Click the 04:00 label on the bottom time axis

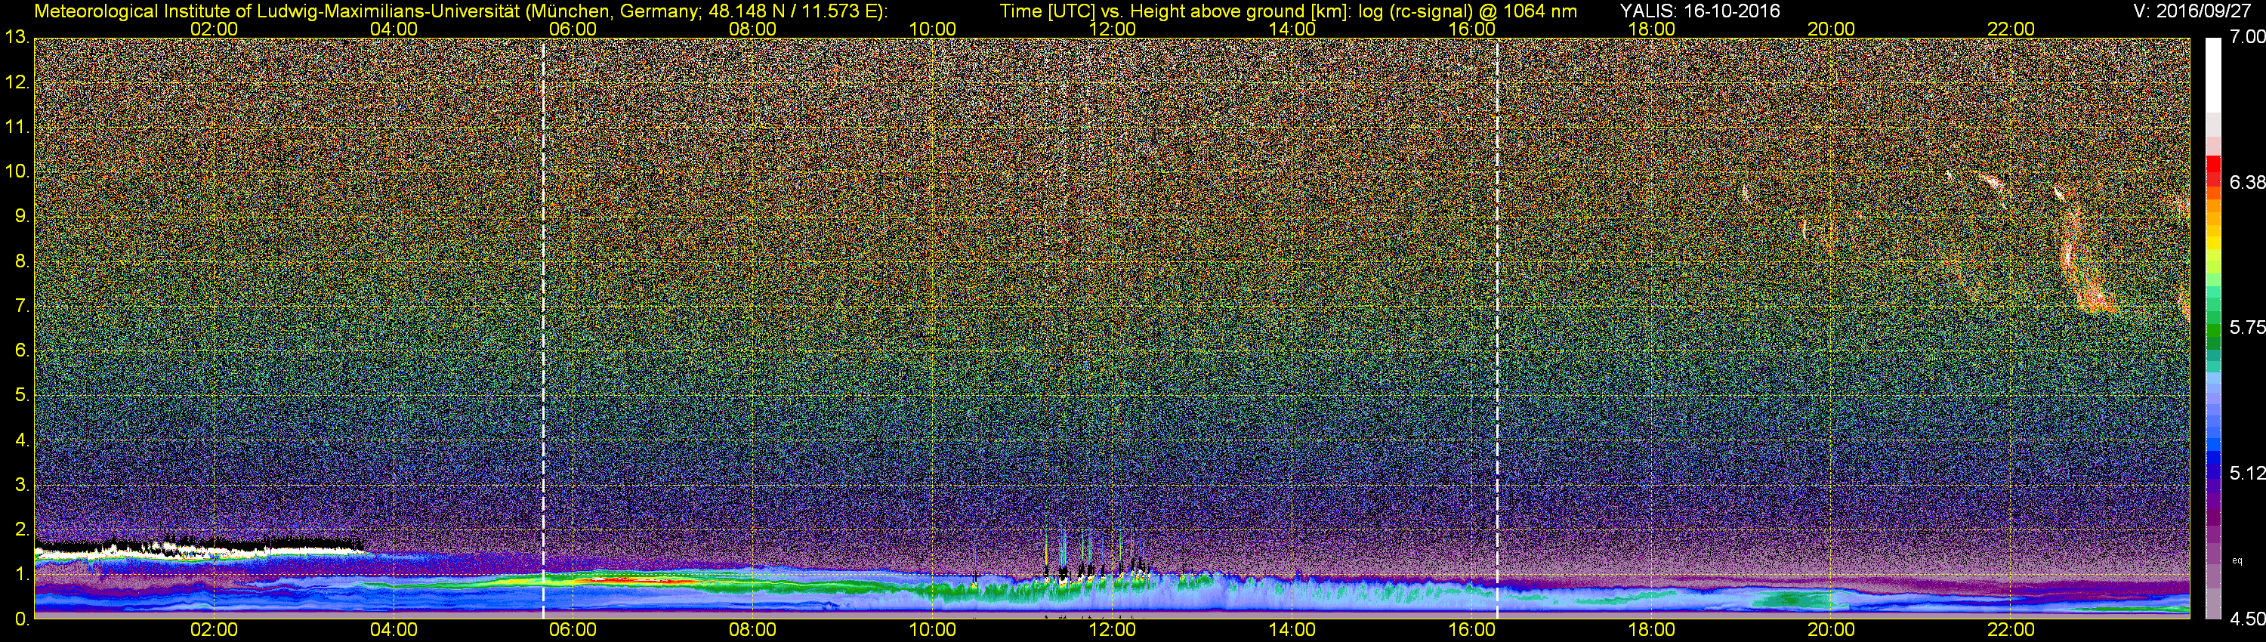(394, 631)
